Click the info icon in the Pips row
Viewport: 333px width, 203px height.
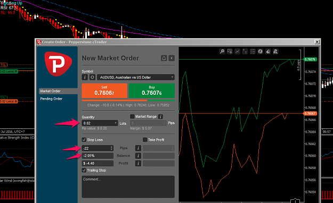click(x=138, y=148)
